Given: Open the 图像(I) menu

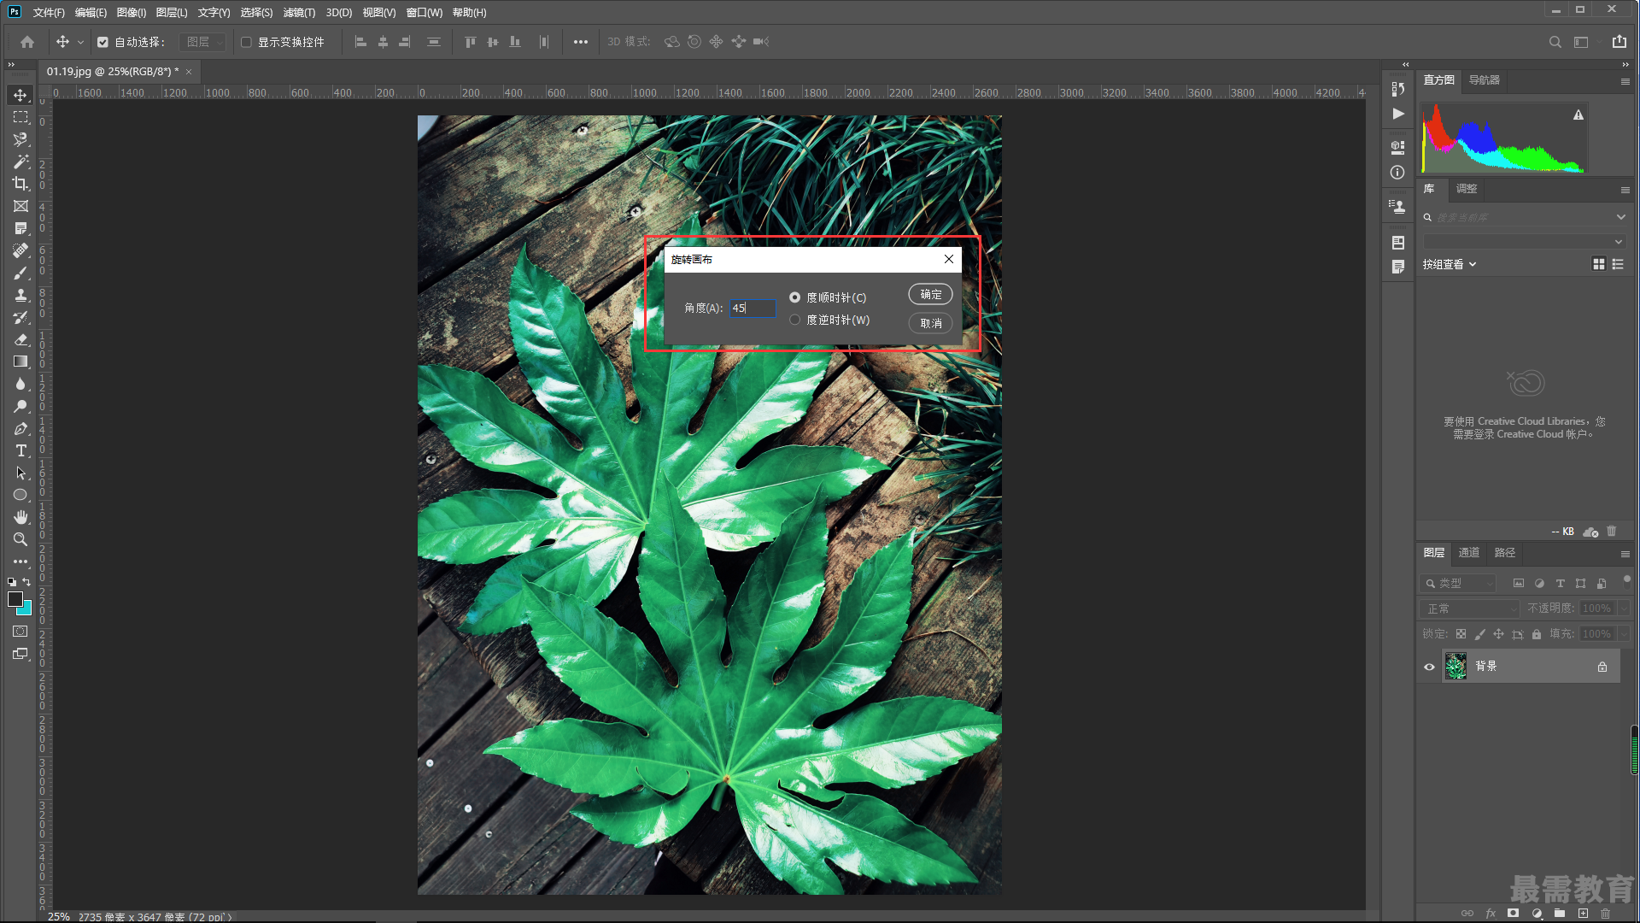Looking at the screenshot, I should tap(132, 13).
